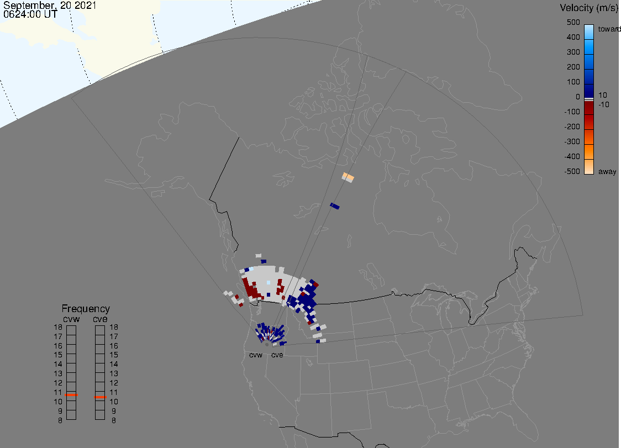Click the 300 velocity scale label
The height and width of the screenshot is (448, 621).
(x=573, y=52)
